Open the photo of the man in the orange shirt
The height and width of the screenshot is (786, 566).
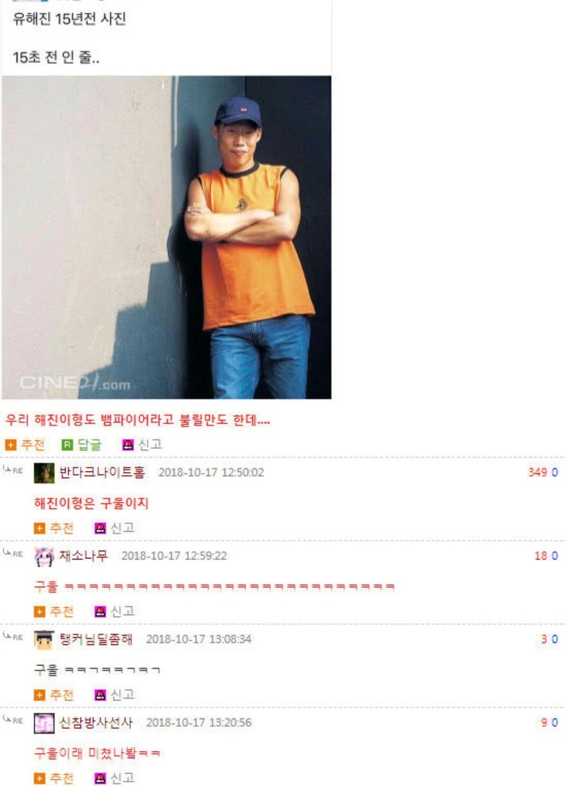(166, 238)
